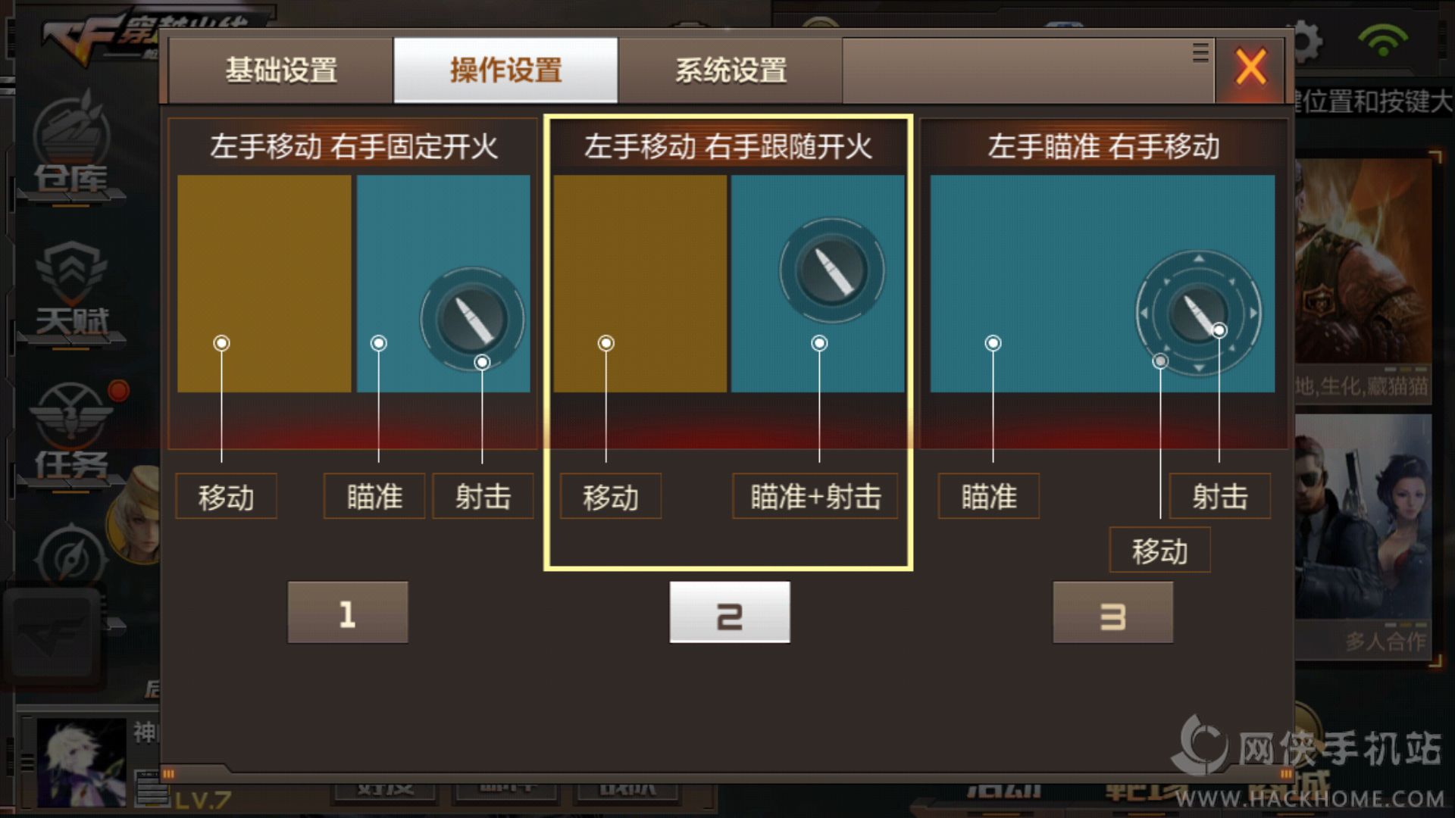
Task: Click the 移动 label under scheme 3
Action: (1159, 551)
